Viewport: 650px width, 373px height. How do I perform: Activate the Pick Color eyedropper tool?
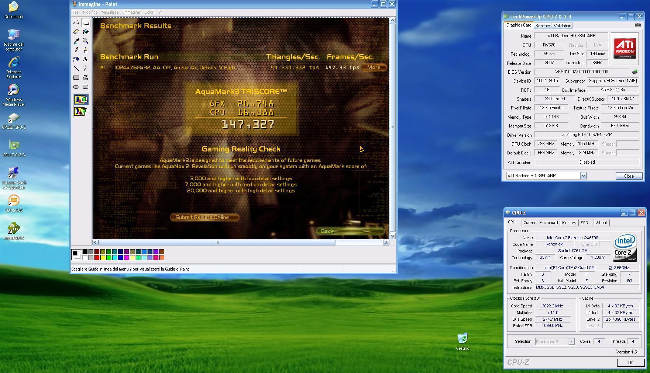click(76, 41)
